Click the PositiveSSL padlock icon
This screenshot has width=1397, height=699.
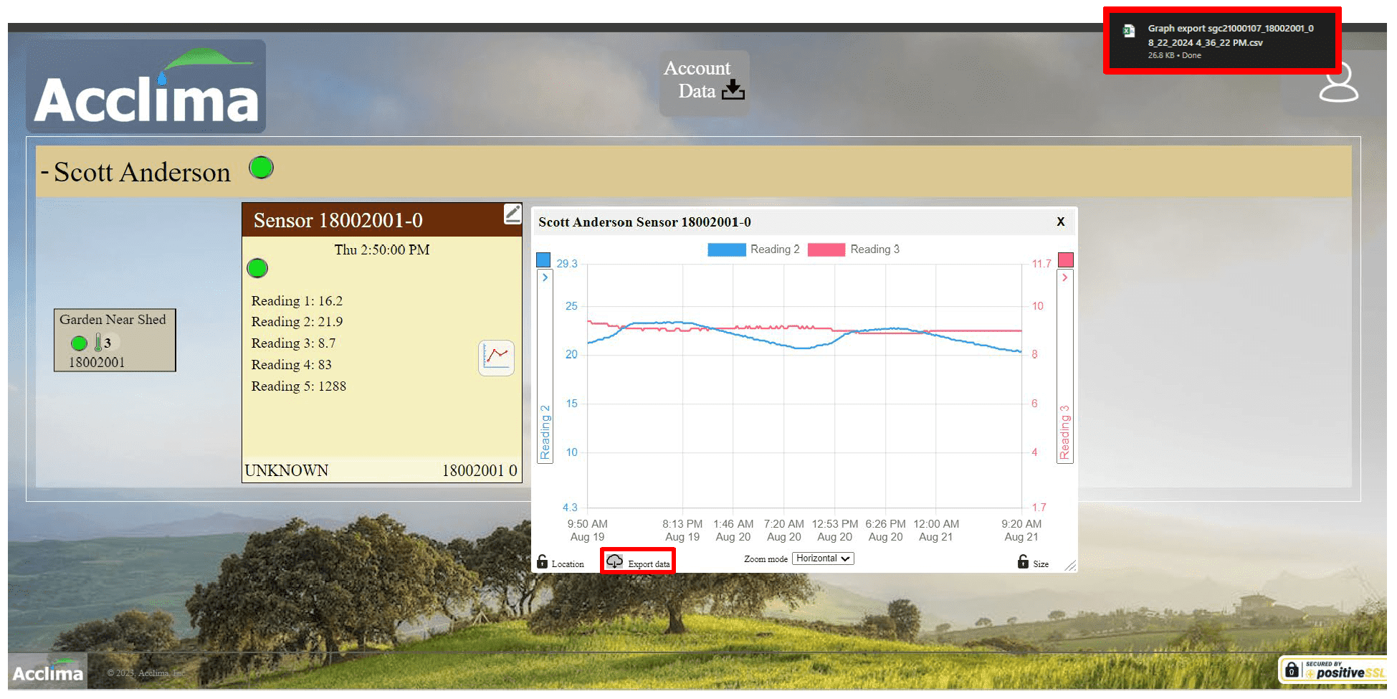click(1293, 669)
